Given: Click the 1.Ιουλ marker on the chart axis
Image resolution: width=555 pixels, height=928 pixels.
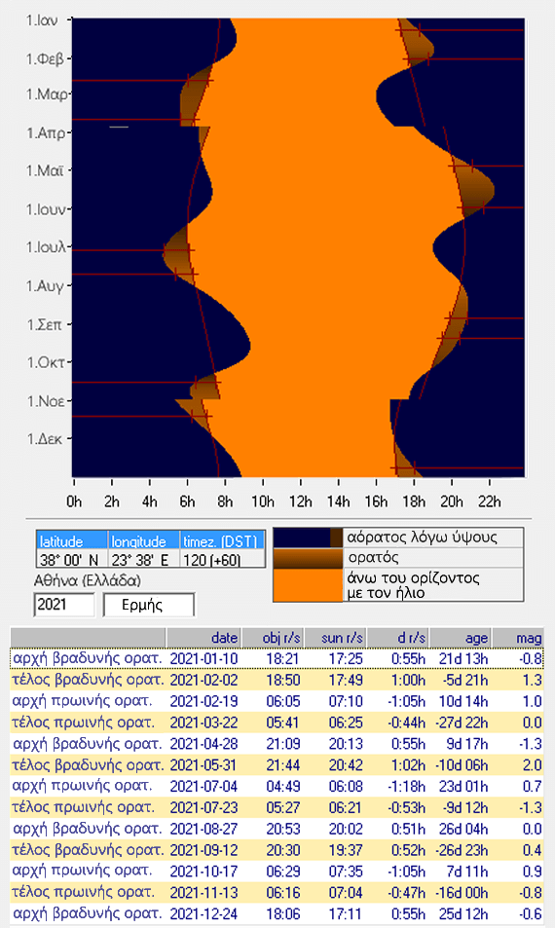Looking at the screenshot, I should [46, 246].
